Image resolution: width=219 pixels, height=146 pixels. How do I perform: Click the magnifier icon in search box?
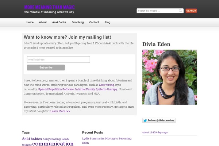coord(180,11)
